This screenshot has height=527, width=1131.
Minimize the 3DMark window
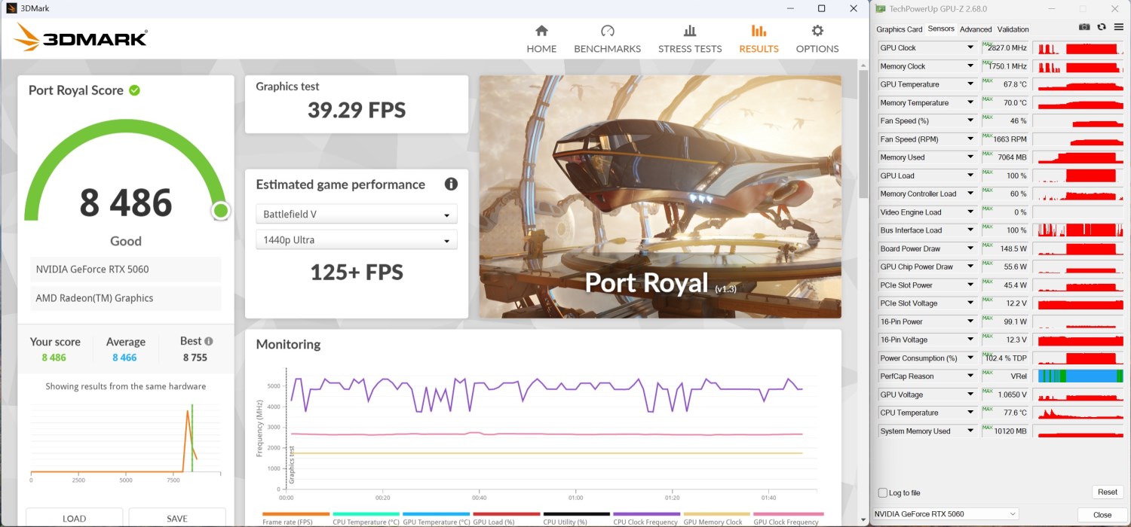point(789,8)
